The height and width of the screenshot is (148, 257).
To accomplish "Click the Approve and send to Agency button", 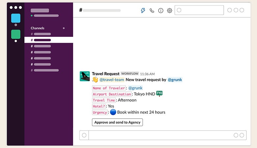I will tap(117, 122).
